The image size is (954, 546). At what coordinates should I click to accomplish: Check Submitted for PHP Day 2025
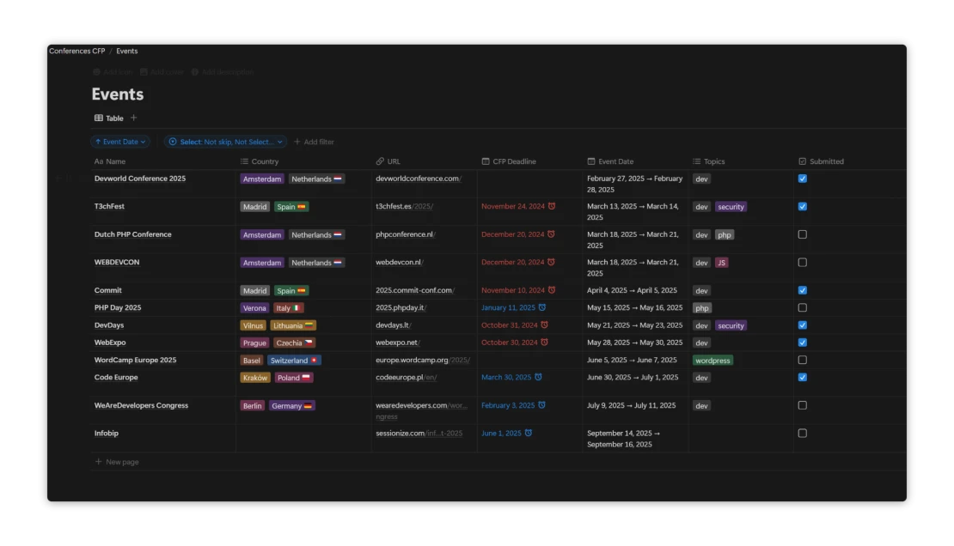click(x=803, y=307)
